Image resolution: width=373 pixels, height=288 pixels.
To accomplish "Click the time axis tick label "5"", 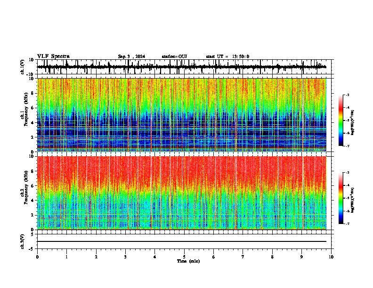I will point(184,257).
